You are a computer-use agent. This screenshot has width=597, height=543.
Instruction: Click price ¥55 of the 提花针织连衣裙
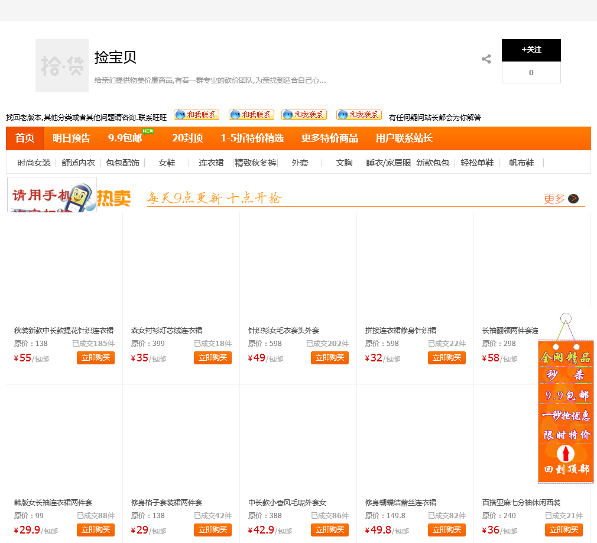tap(23, 358)
